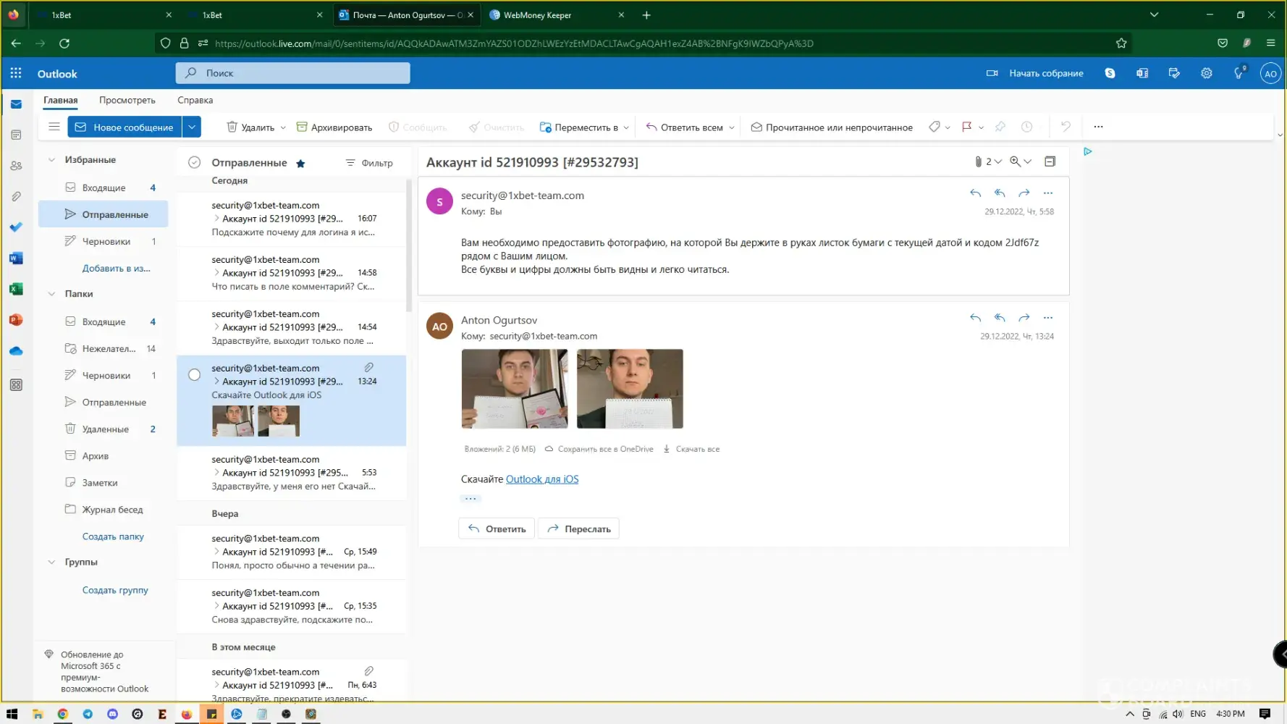This screenshot has width=1287, height=724.
Task: Open the Удалить dropdown arrow
Action: coord(283,127)
